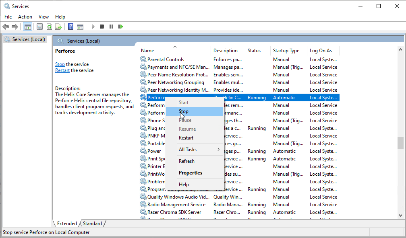Restart the service using the restart toolbar icon

click(x=121, y=27)
